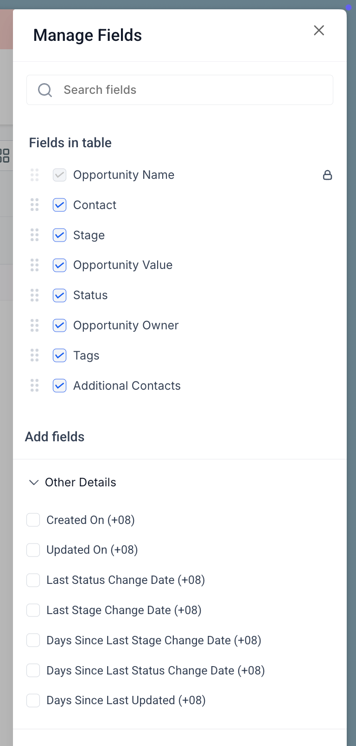The image size is (356, 746).
Task: Select the Days Since Last Updated field label
Action: 126,700
